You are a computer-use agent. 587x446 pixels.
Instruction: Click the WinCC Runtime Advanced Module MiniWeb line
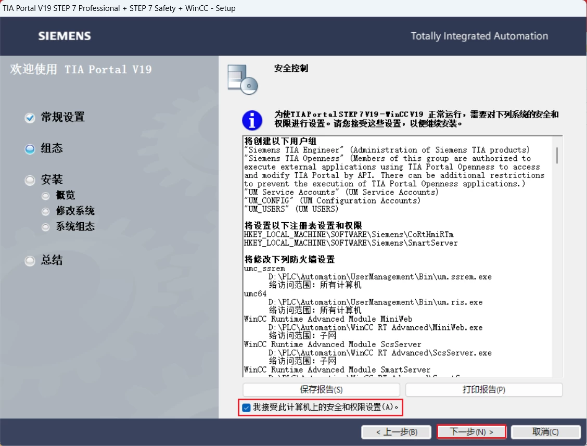point(328,319)
